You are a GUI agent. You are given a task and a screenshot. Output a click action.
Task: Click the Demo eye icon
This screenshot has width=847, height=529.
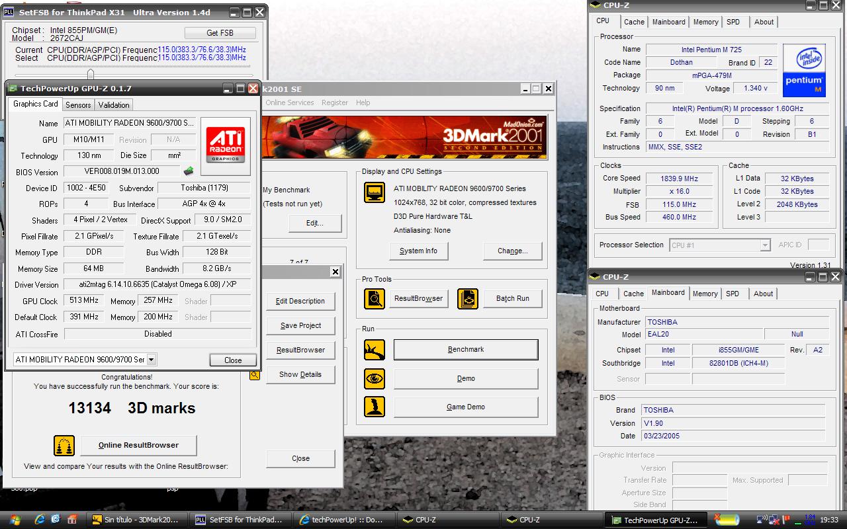click(375, 379)
